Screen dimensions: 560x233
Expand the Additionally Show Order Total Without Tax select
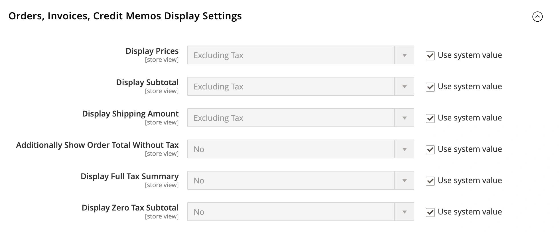(x=301, y=149)
